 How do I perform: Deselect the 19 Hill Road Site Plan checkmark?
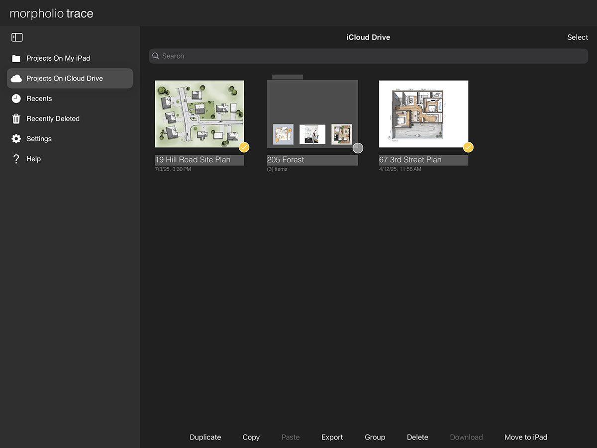(244, 147)
